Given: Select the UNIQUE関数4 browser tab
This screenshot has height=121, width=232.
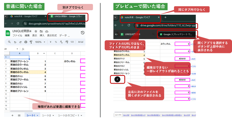Looking at the screenshot, I should [x=67, y=16].
